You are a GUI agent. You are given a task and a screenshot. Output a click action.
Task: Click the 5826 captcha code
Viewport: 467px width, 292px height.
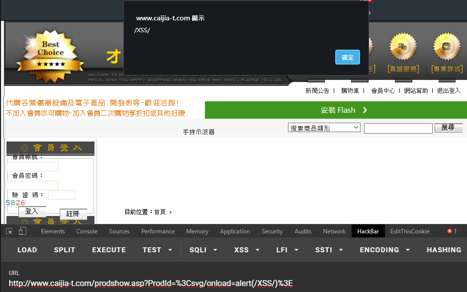pos(16,203)
